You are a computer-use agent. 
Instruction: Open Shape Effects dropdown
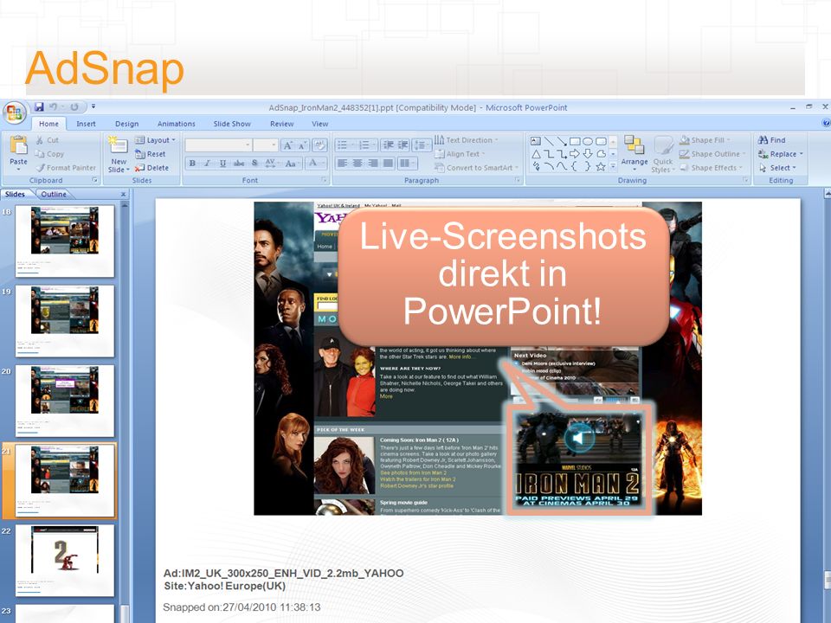pyautogui.click(x=712, y=168)
